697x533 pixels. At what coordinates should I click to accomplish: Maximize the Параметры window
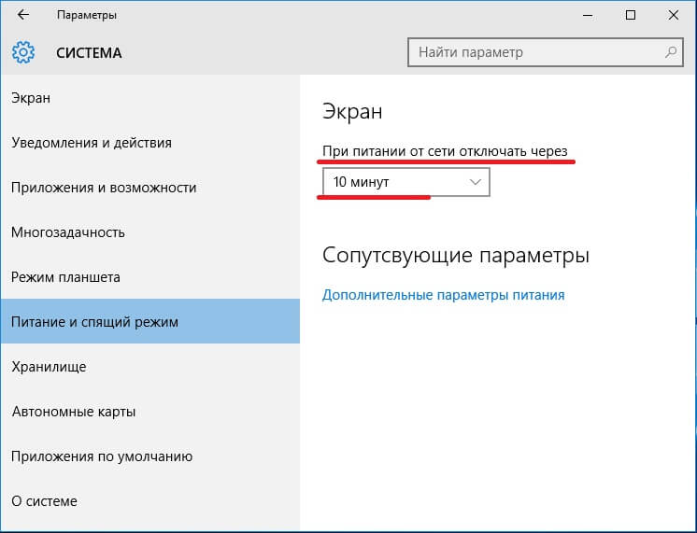[631, 15]
